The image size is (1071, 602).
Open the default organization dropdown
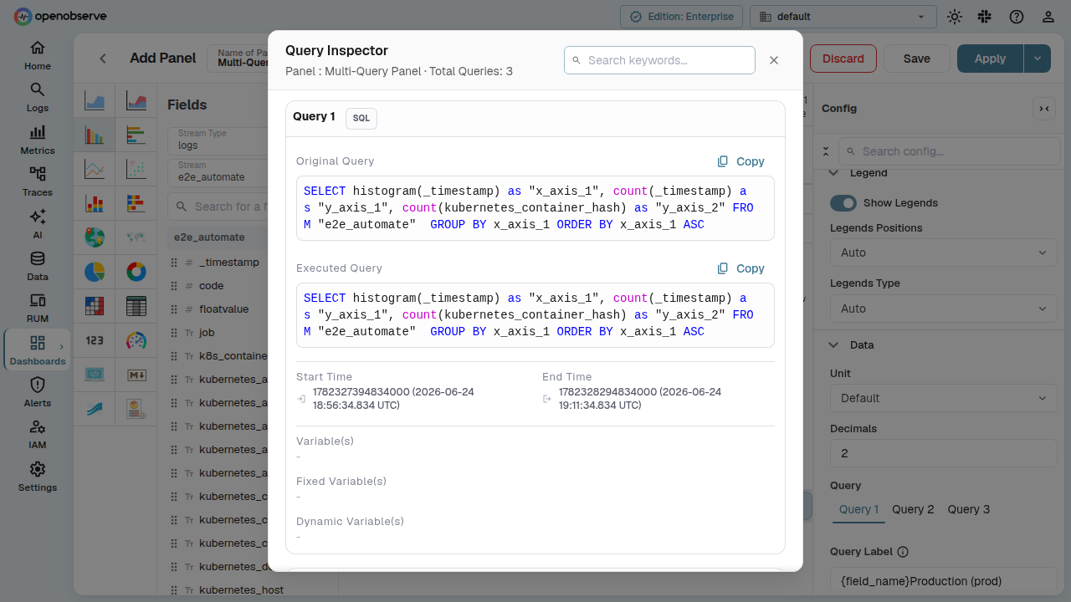tap(843, 17)
